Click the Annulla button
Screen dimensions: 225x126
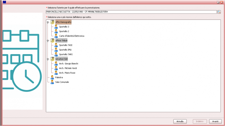point(180,122)
